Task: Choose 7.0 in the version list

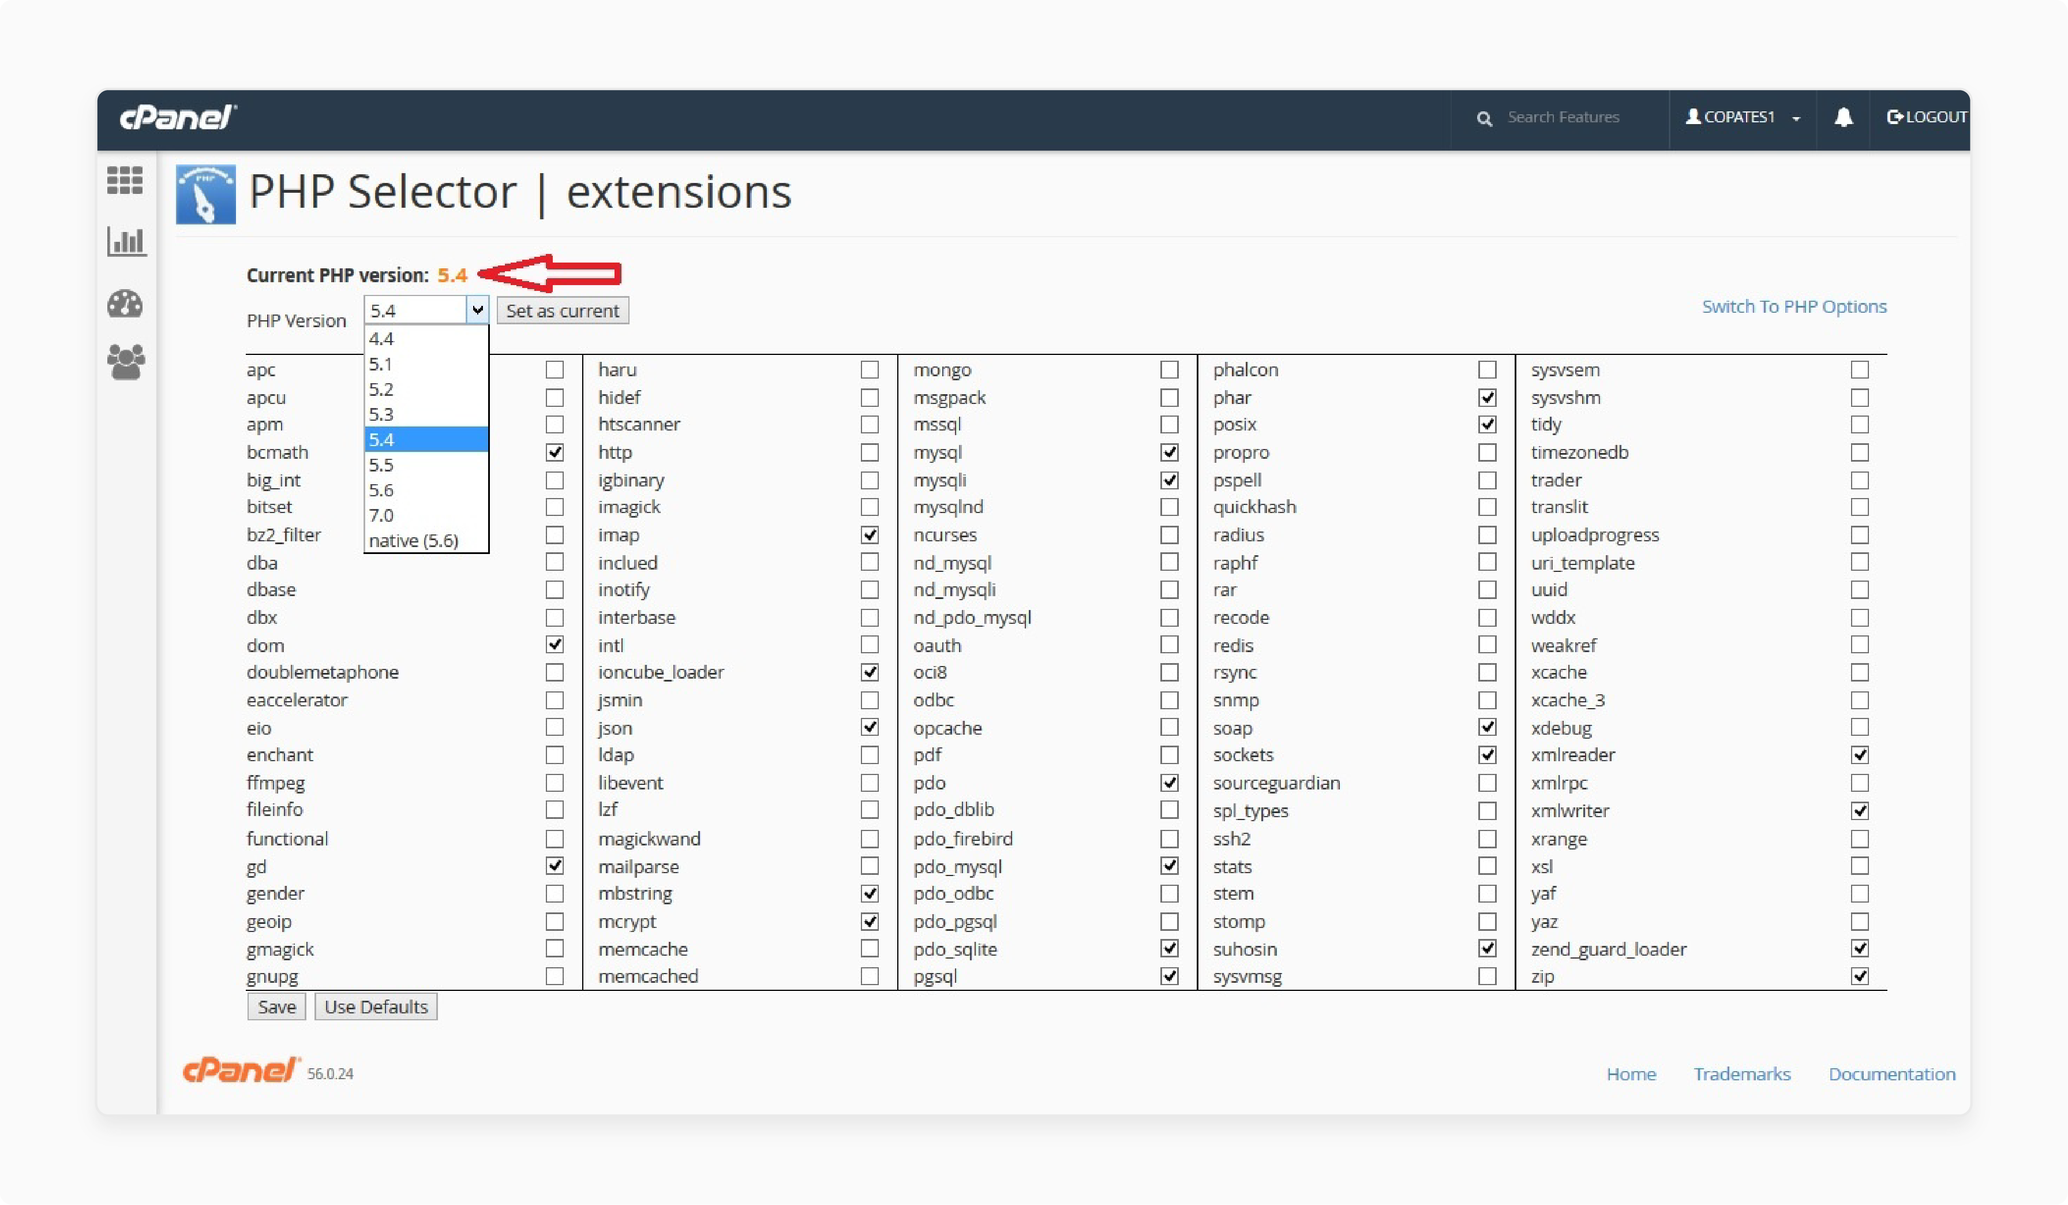Action: pos(426,515)
